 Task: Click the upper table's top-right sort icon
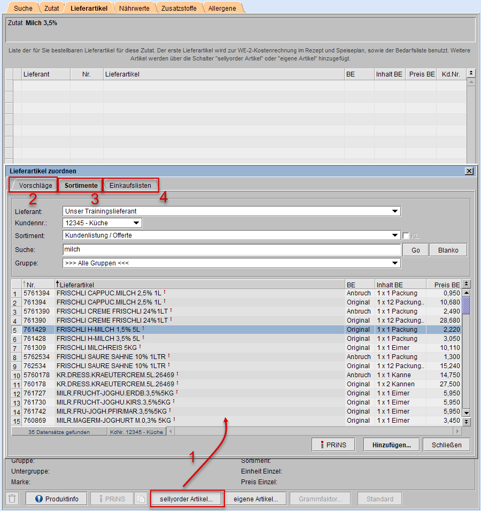(471, 73)
